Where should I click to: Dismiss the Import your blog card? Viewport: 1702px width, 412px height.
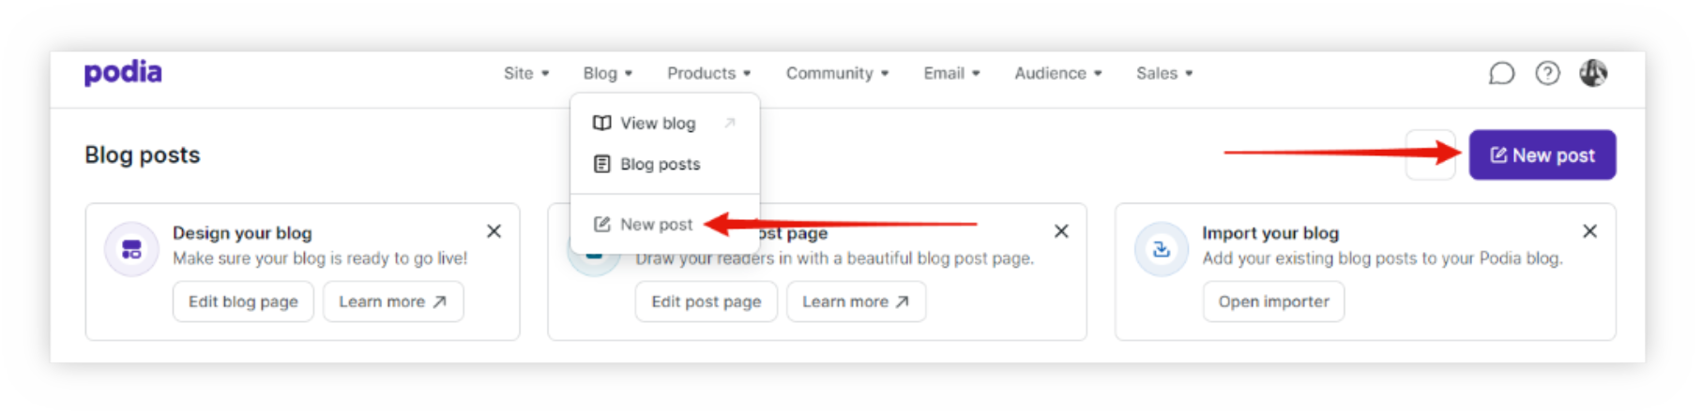(1589, 231)
